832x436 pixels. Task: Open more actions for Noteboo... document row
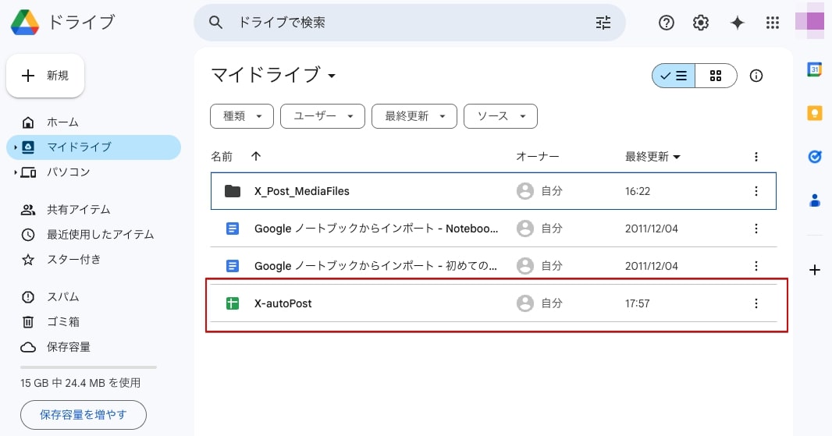point(756,229)
